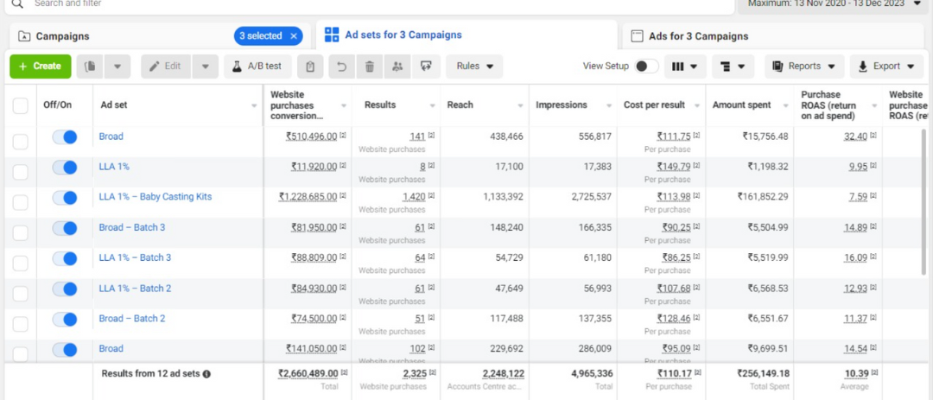The image size is (933, 400).
Task: Open dropdown arrow next to duplicate button
Action: pos(117,67)
